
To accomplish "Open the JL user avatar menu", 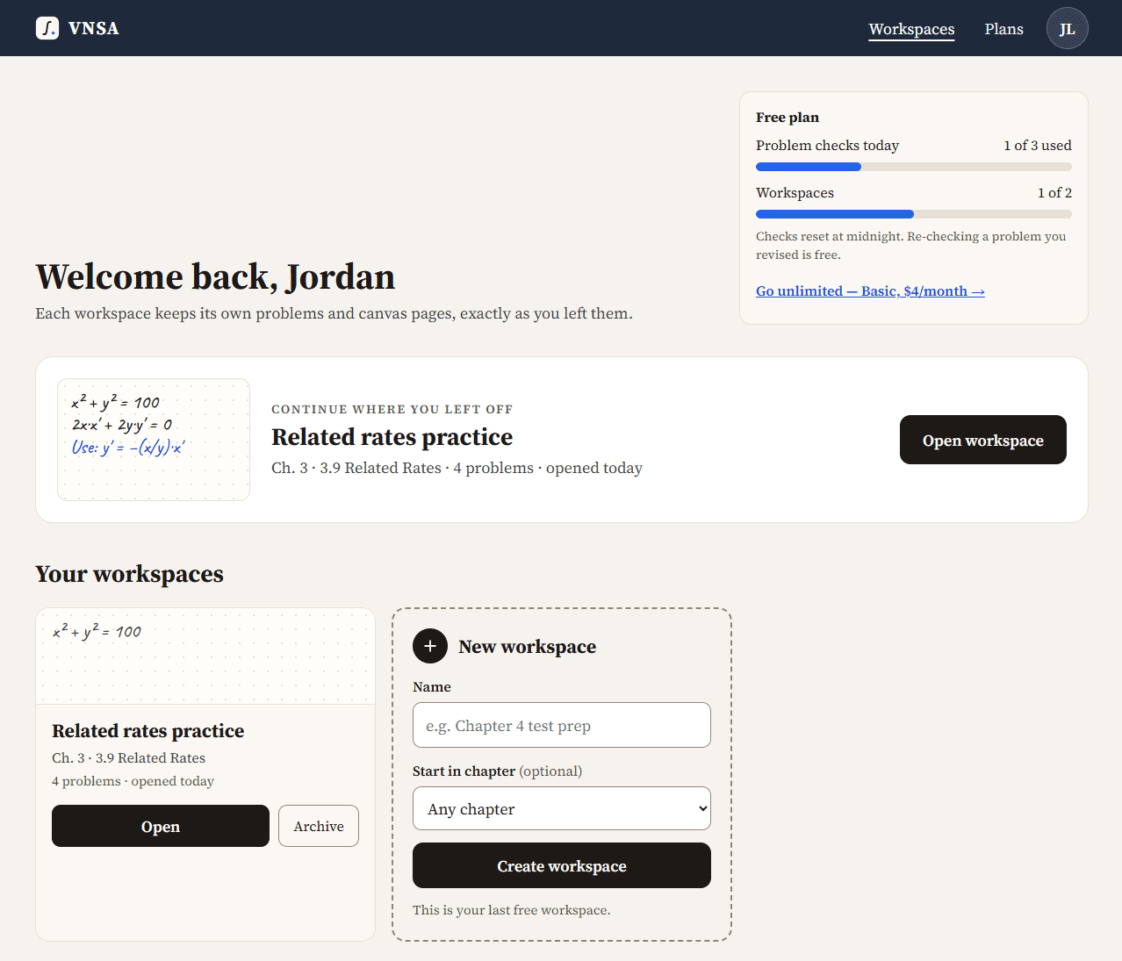I will click(1067, 28).
